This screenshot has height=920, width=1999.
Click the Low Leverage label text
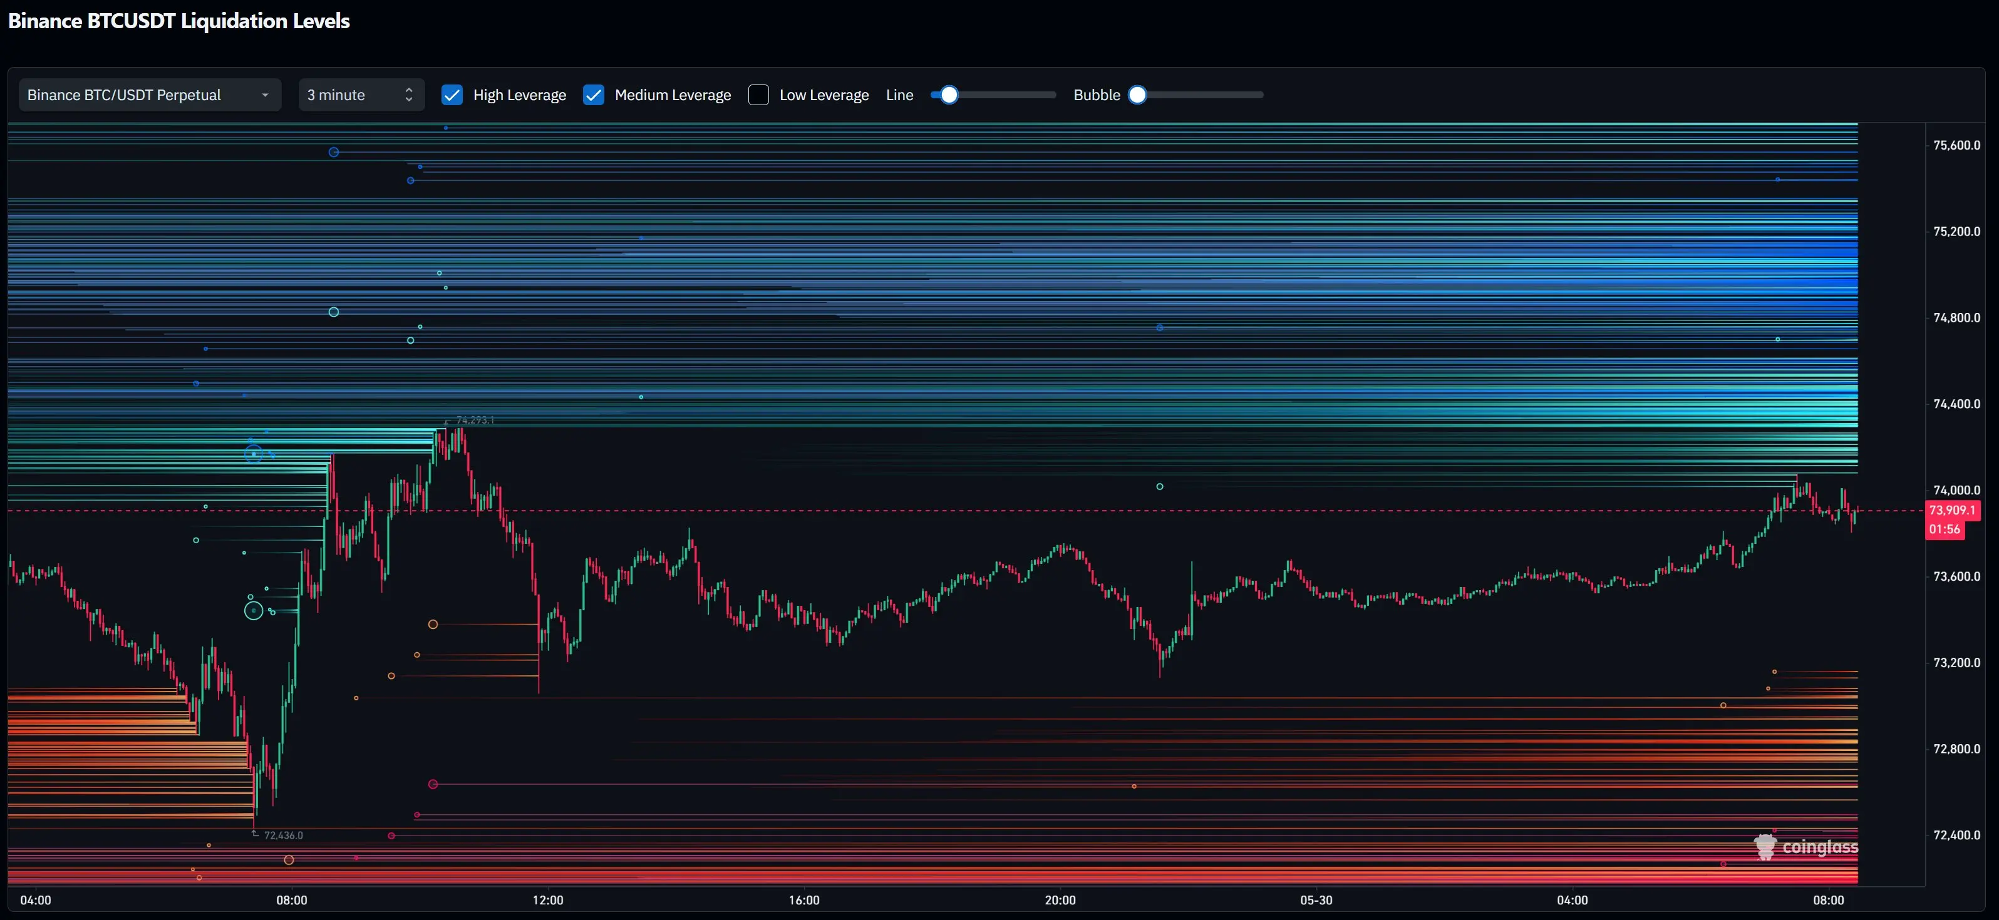tap(824, 95)
